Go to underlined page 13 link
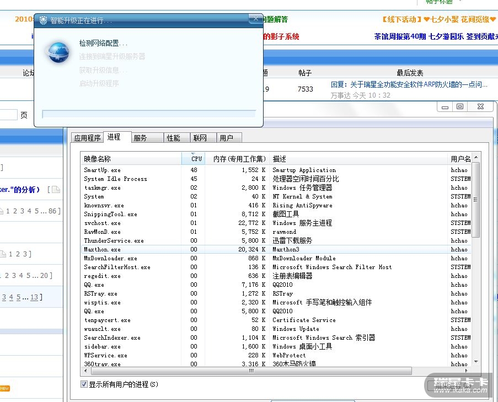 tap(34, 297)
